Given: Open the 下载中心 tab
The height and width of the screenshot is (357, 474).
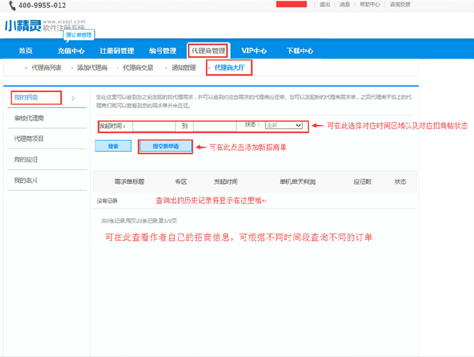Looking at the screenshot, I should click(300, 51).
